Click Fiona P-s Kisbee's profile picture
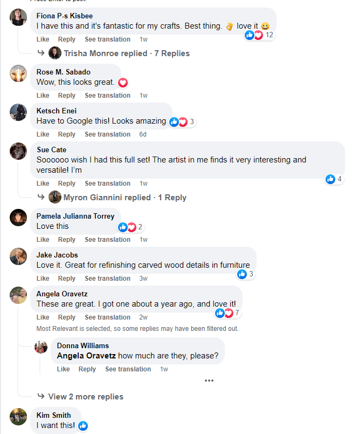Screen dimensions: 359x434 coord(18,17)
